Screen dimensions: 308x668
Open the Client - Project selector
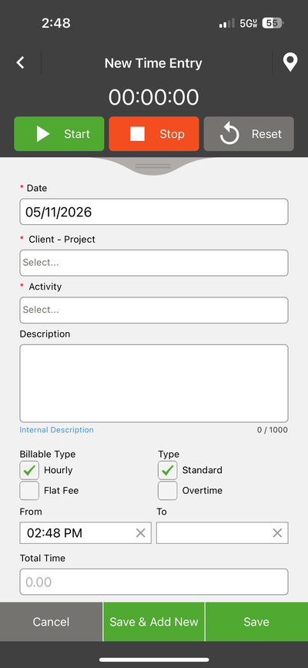[154, 263]
